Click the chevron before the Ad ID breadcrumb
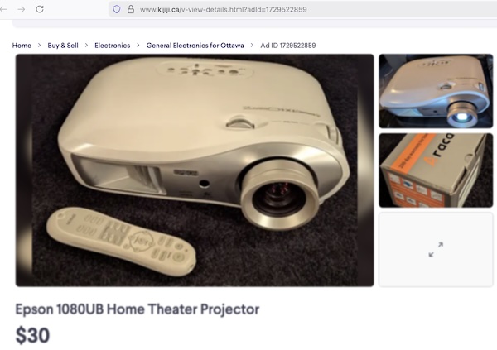The height and width of the screenshot is (350, 497). point(252,46)
